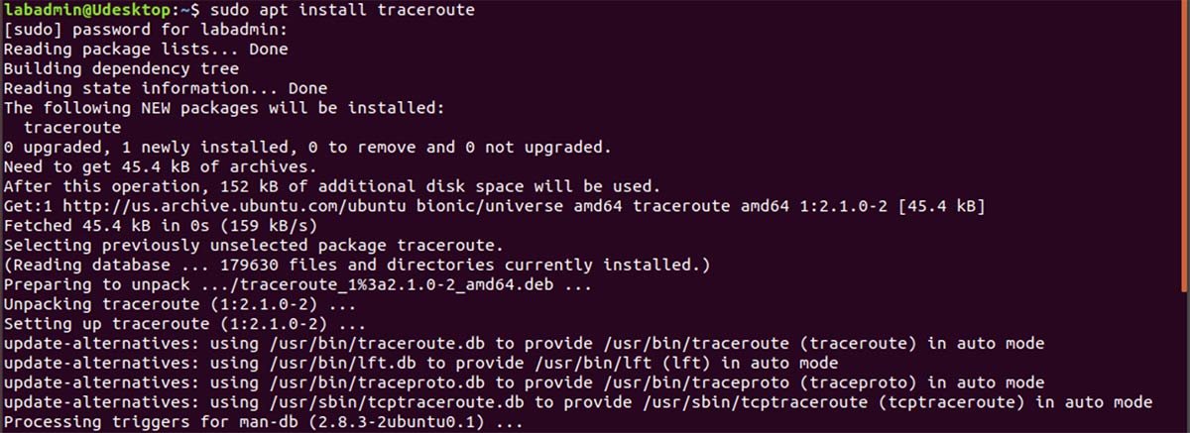Click the 'Building dependency tree' line
The height and width of the screenshot is (433, 1190).
[121, 68]
